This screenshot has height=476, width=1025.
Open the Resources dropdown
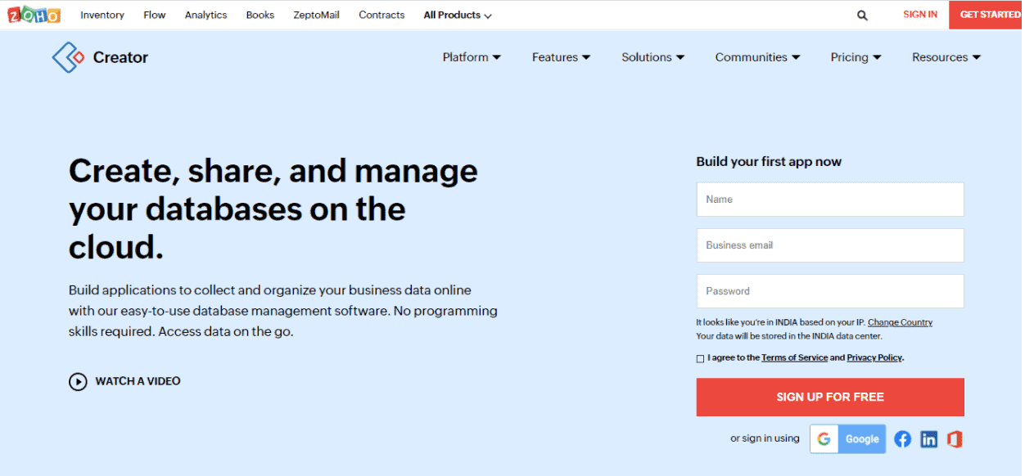point(946,57)
